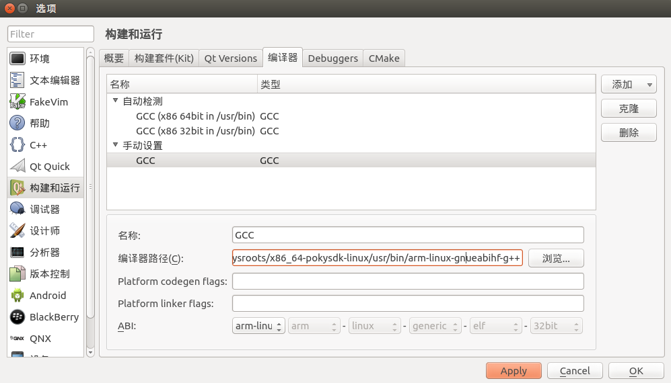
Task: Click the Platform codegen flags field
Action: point(408,282)
